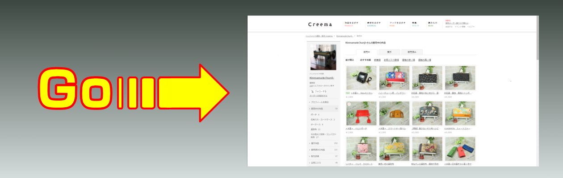Click the Creema logo
The width and height of the screenshot is (563, 178).
click(x=319, y=24)
